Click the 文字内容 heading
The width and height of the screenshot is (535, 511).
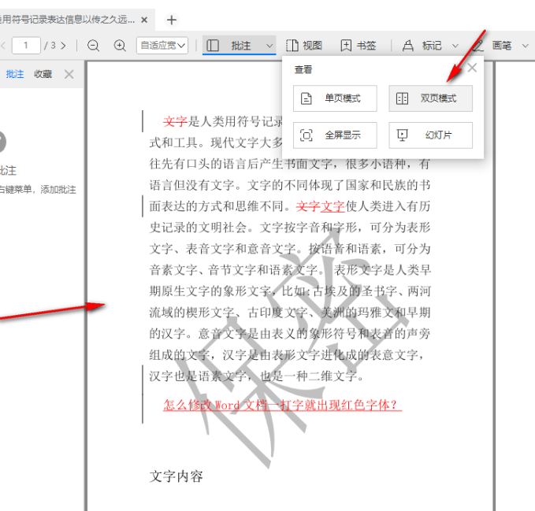tap(176, 476)
